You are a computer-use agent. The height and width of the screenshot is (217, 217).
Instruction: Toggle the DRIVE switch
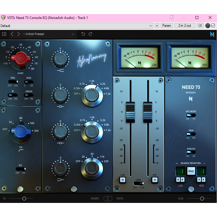coord(29,95)
